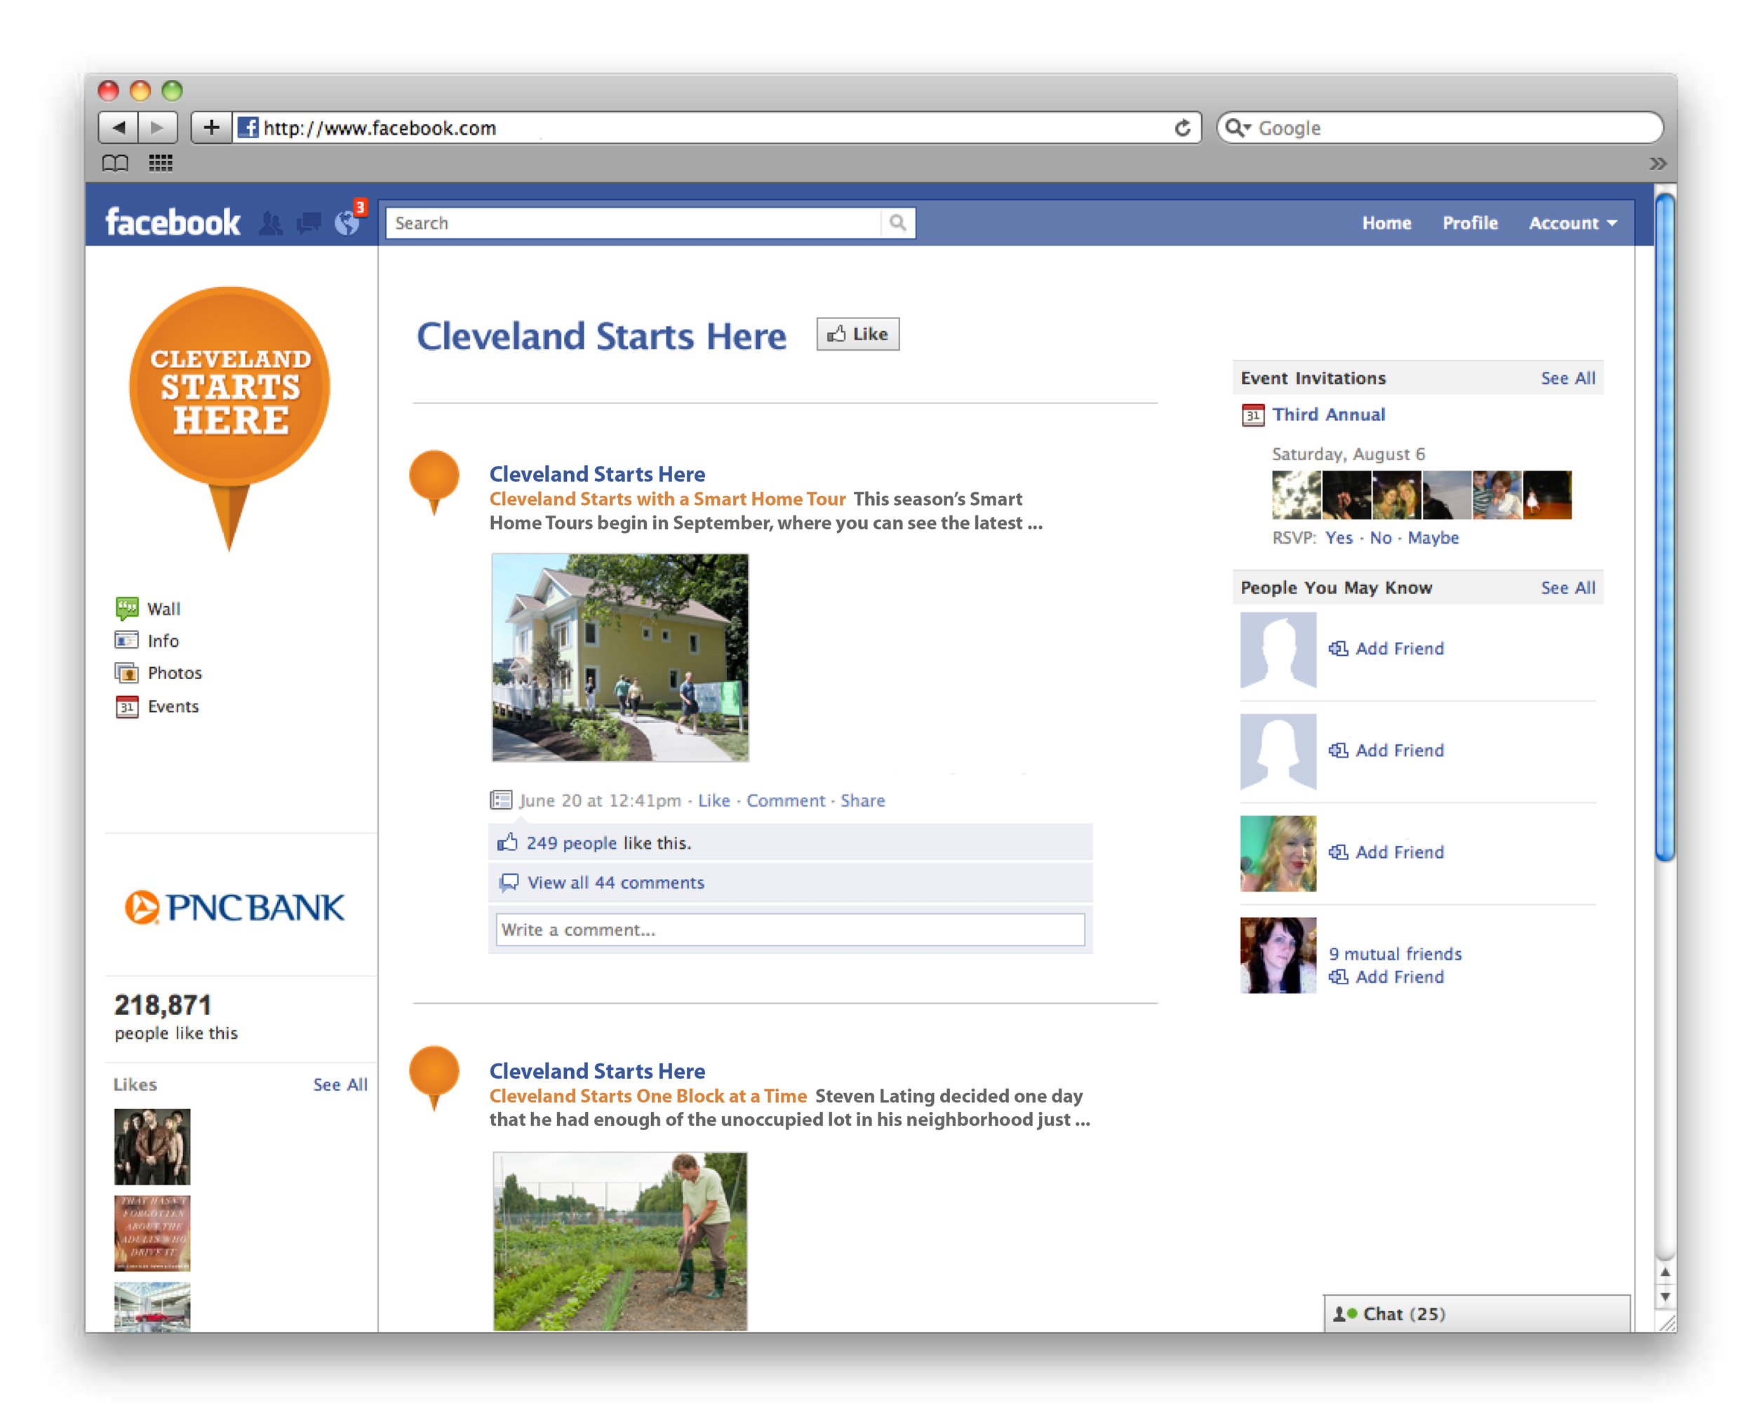The width and height of the screenshot is (1754, 1403).
Task: Click the comment bubble icon by 44 comments
Action: click(x=509, y=882)
